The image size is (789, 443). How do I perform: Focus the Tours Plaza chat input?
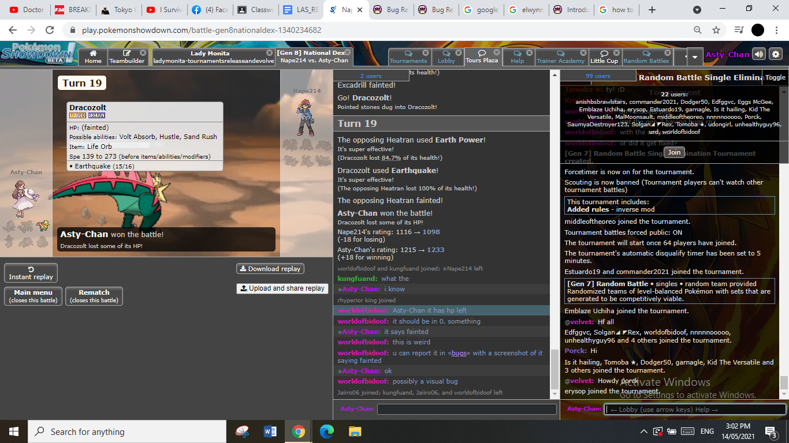[x=695, y=410]
